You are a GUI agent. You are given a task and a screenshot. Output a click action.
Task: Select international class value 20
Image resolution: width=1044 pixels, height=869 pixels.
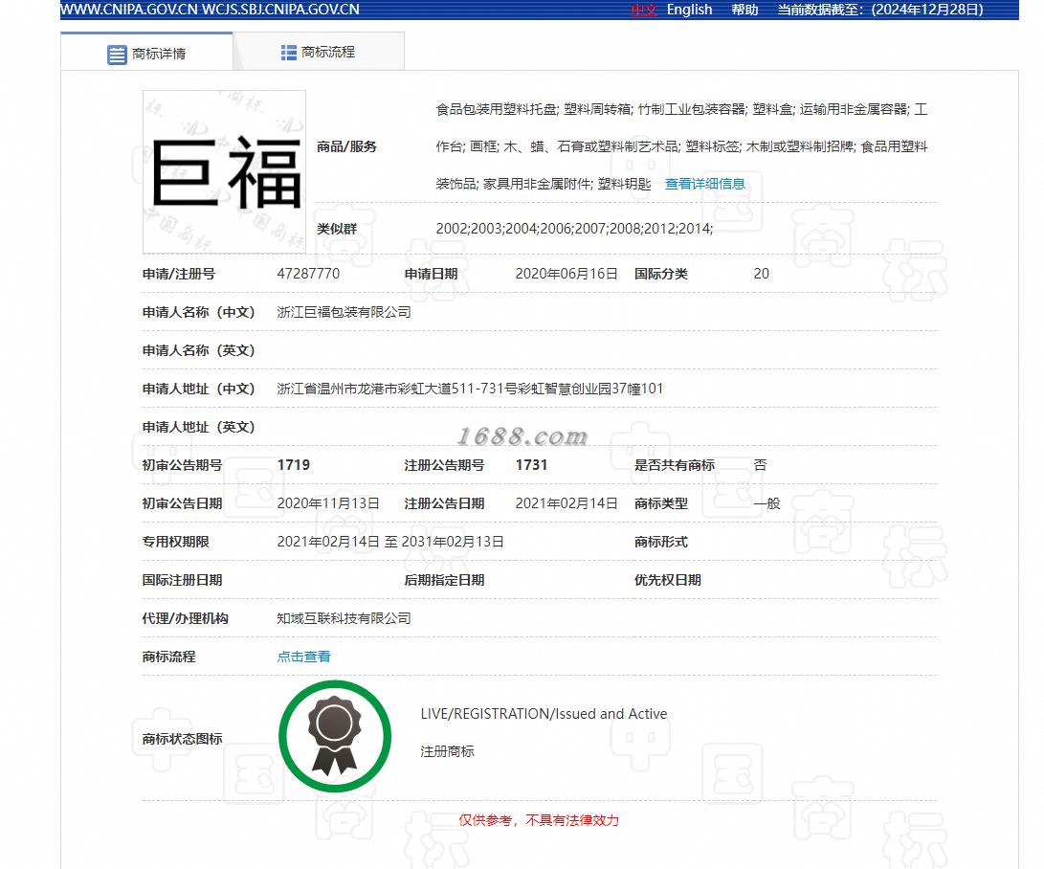click(x=761, y=274)
